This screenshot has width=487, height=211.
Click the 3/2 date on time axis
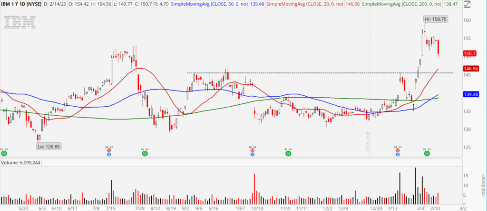(463, 208)
